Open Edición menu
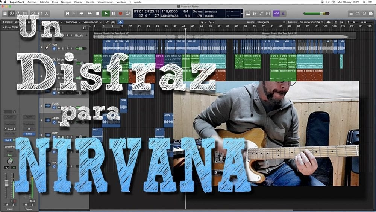 44,2
